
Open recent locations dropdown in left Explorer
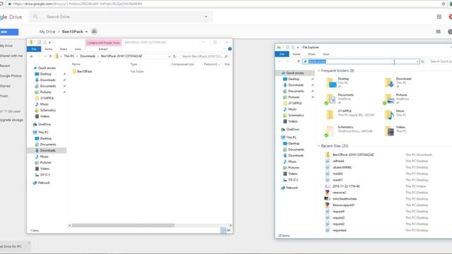click(45, 56)
